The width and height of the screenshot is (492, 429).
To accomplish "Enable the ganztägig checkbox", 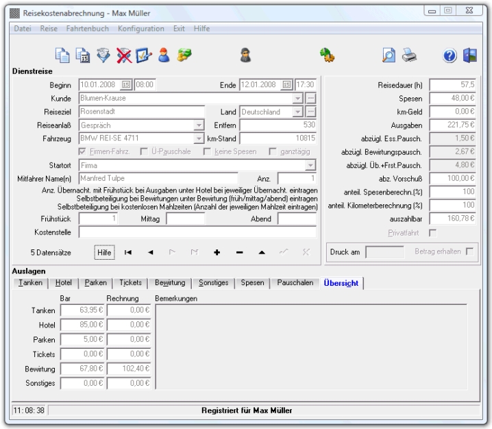I will coord(273,151).
